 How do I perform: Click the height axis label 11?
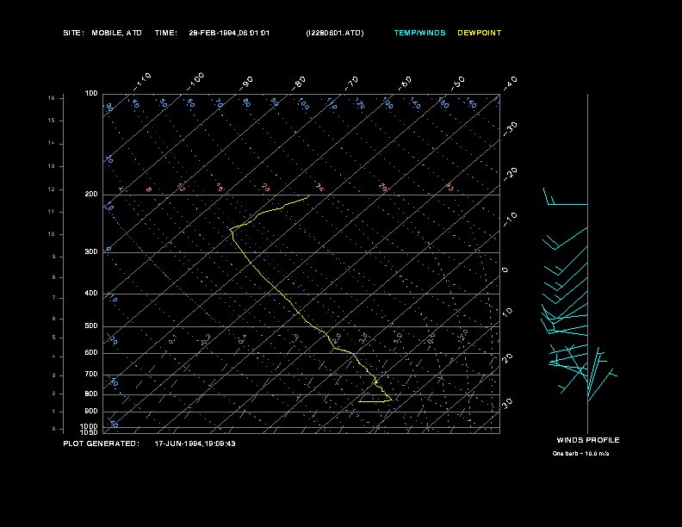[52, 212]
